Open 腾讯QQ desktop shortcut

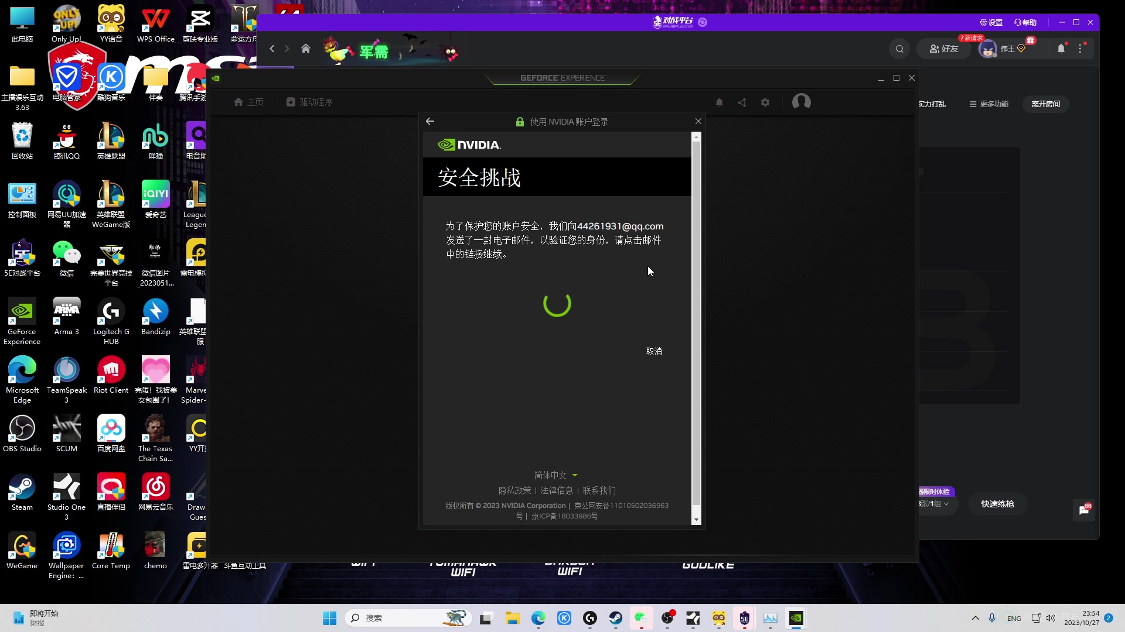(67, 141)
